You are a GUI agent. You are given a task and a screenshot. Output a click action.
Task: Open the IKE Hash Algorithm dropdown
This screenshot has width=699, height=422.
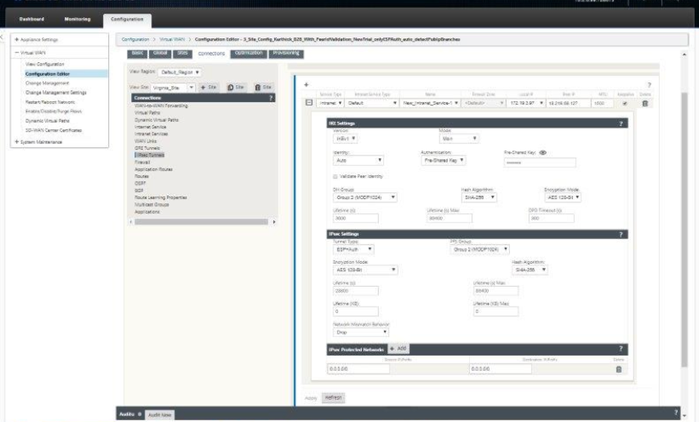(478, 197)
